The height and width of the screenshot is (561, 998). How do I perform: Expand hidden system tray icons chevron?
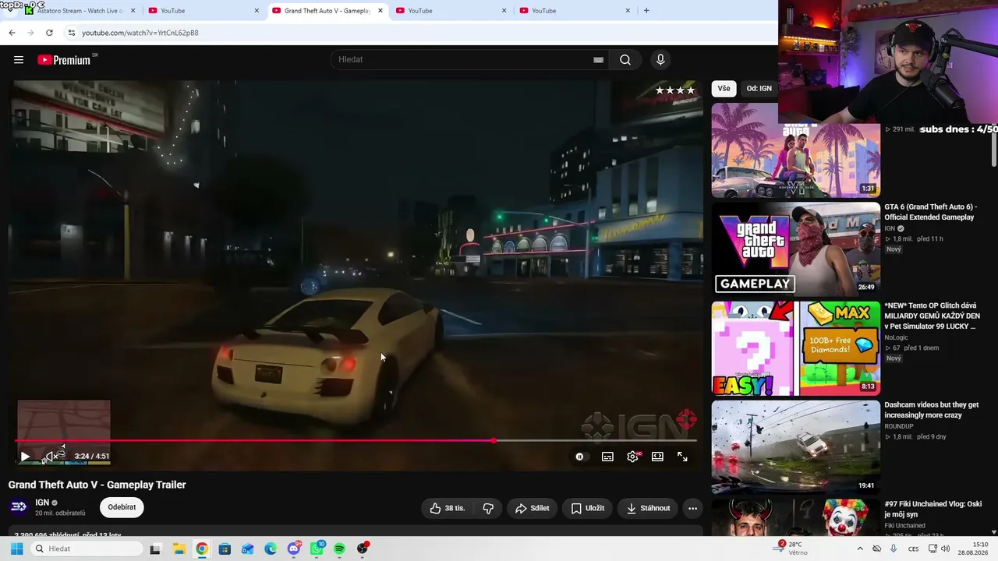pyautogui.click(x=860, y=549)
